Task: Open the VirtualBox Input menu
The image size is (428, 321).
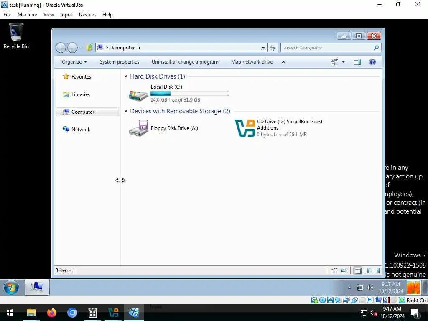Action: coord(66,15)
